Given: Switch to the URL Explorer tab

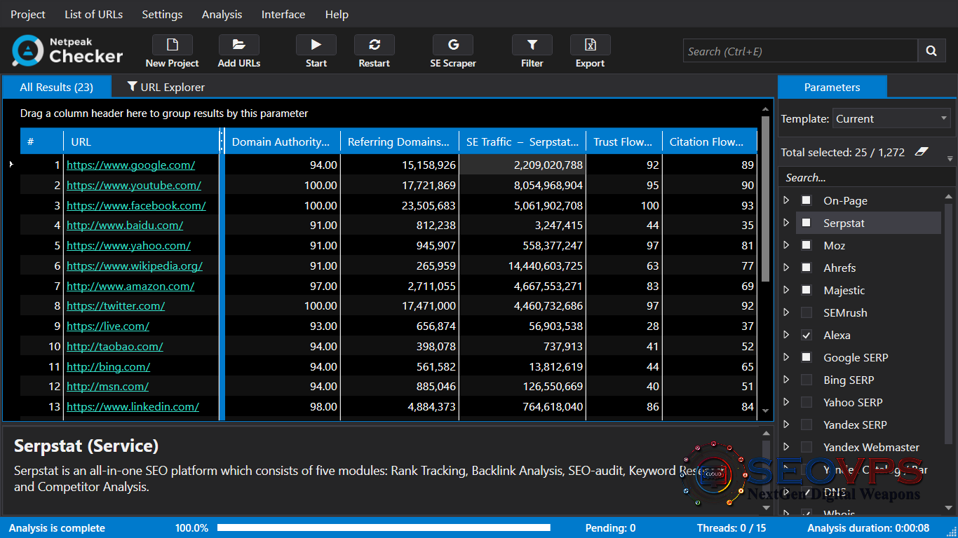Looking at the screenshot, I should pos(166,87).
